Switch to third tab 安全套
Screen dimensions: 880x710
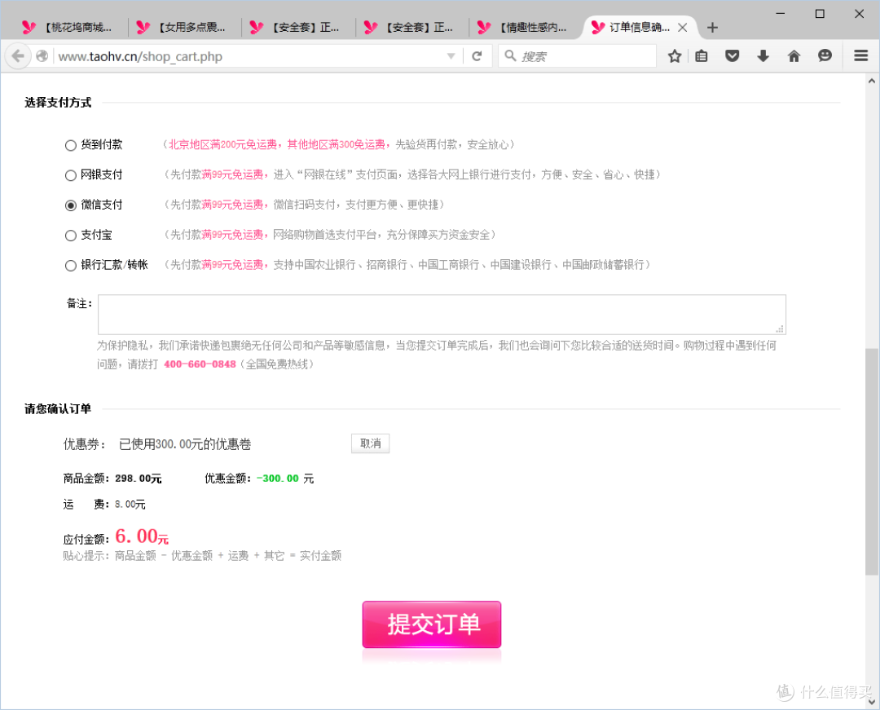[x=299, y=28]
